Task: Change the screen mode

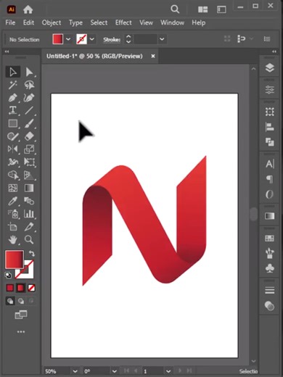Action: pyautogui.click(x=21, y=315)
